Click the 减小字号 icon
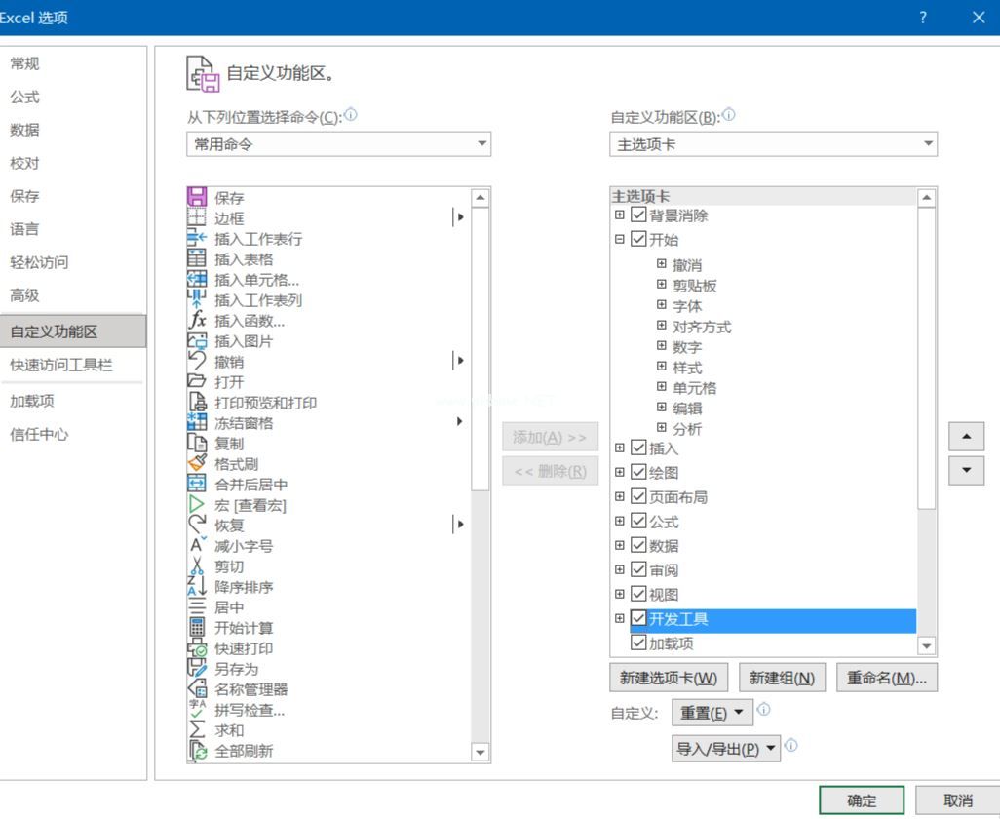The width and height of the screenshot is (1000, 819). point(197,545)
